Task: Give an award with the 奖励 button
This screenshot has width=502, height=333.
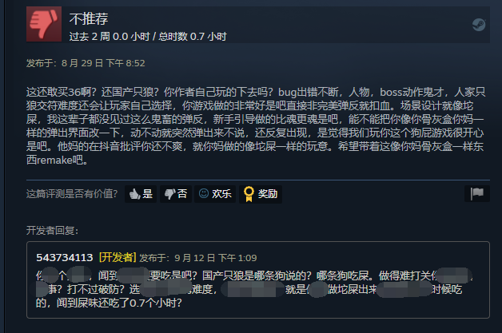Action: (261, 194)
